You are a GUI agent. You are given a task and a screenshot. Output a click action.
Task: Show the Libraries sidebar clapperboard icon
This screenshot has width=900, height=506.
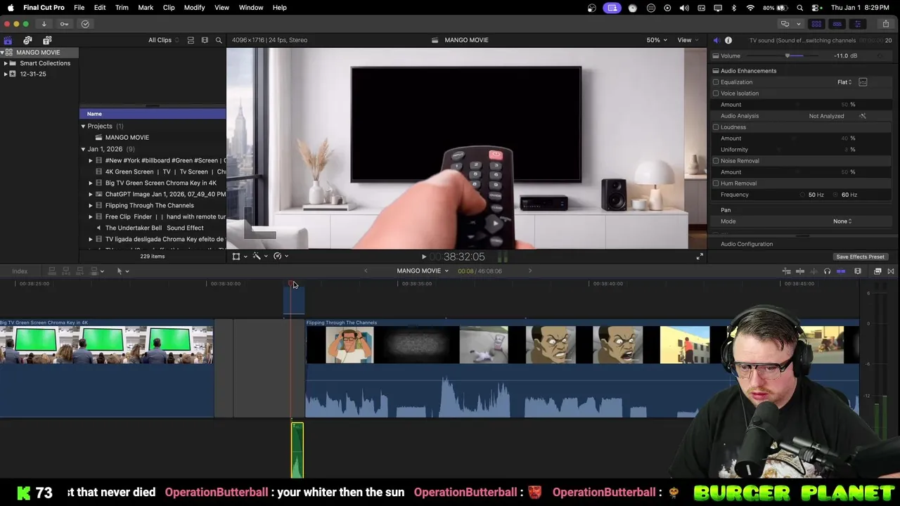(8, 40)
